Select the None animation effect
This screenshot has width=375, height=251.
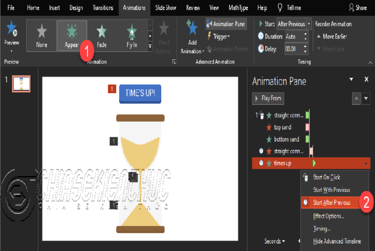point(42,36)
